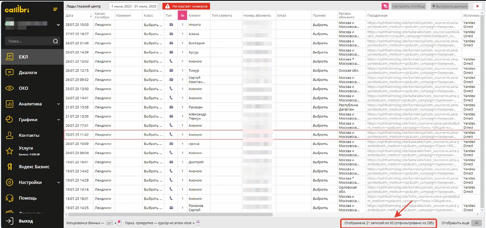Open the Услуги star icon
Screen dimensions: 486x228
pos(10,151)
